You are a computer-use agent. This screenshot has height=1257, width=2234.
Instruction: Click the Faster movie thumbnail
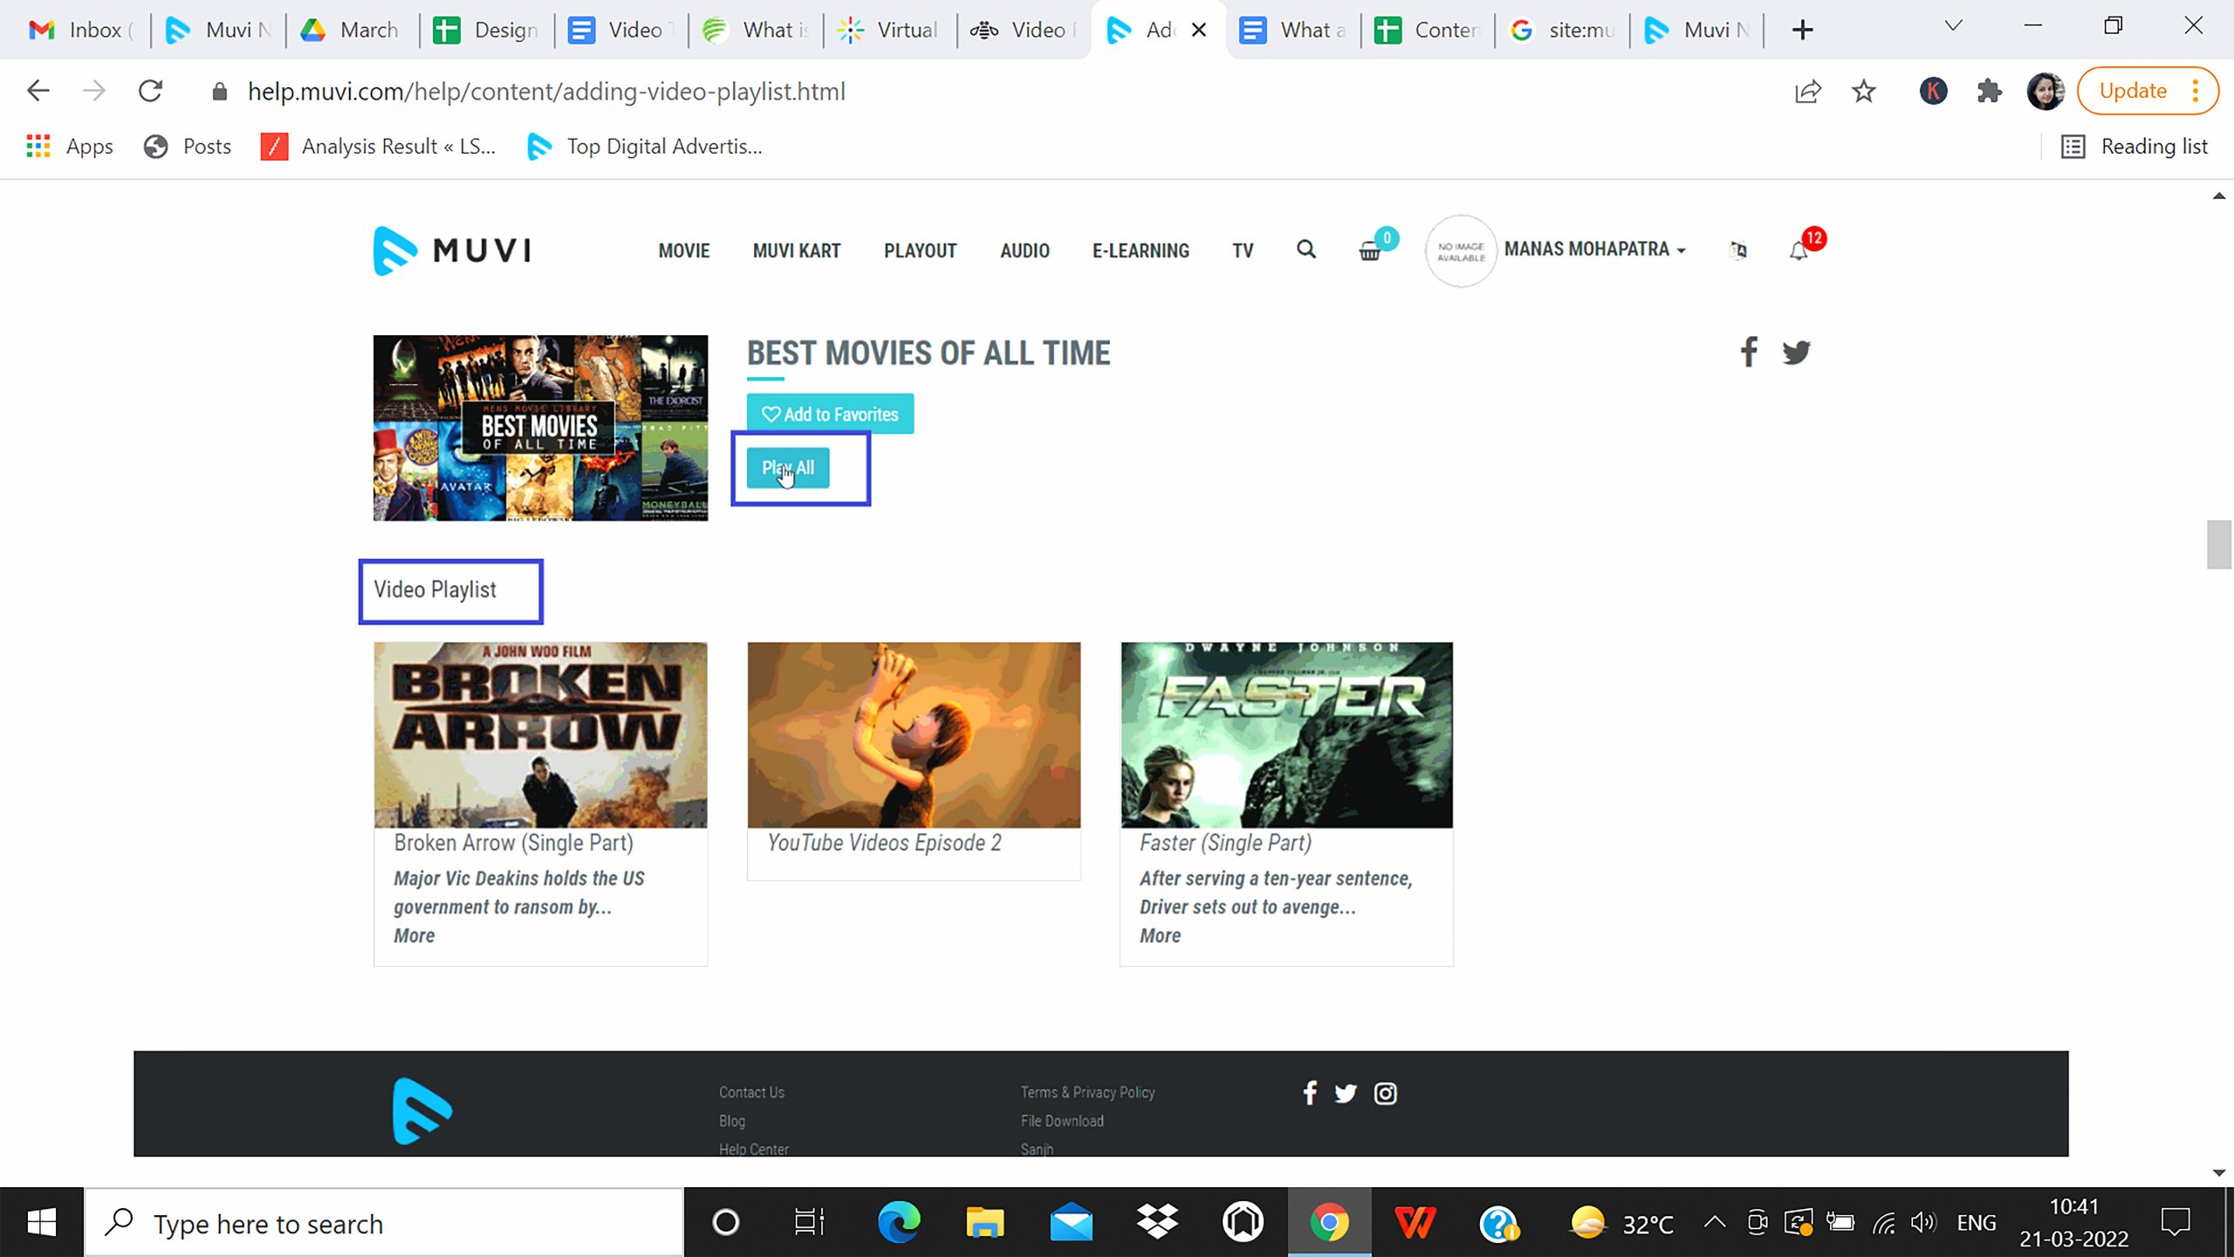click(x=1285, y=733)
